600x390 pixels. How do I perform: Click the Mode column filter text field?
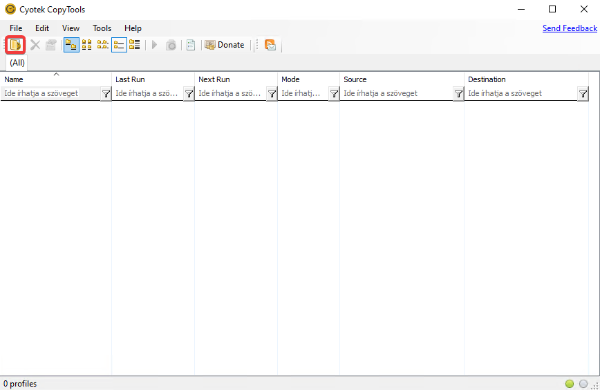(303, 94)
